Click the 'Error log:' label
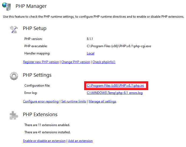 (31, 93)
